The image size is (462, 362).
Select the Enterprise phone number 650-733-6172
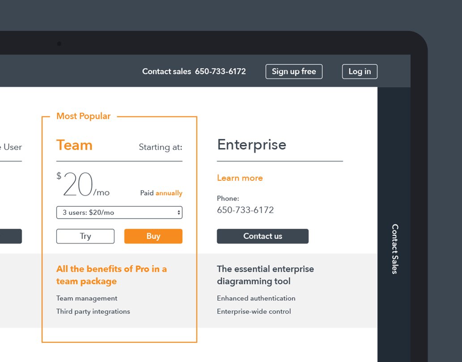[x=245, y=210]
